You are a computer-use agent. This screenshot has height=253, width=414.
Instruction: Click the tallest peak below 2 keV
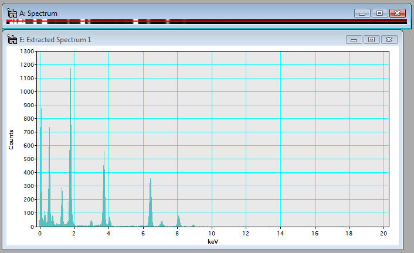click(x=70, y=148)
